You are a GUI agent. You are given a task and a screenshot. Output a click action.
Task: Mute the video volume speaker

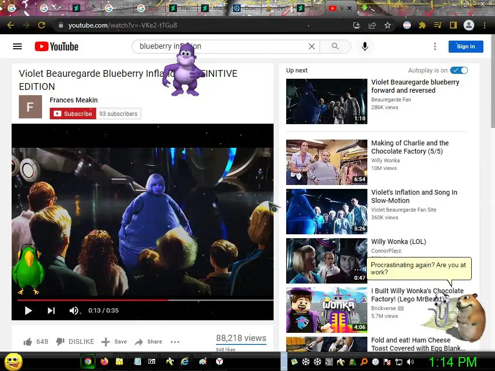tap(74, 311)
